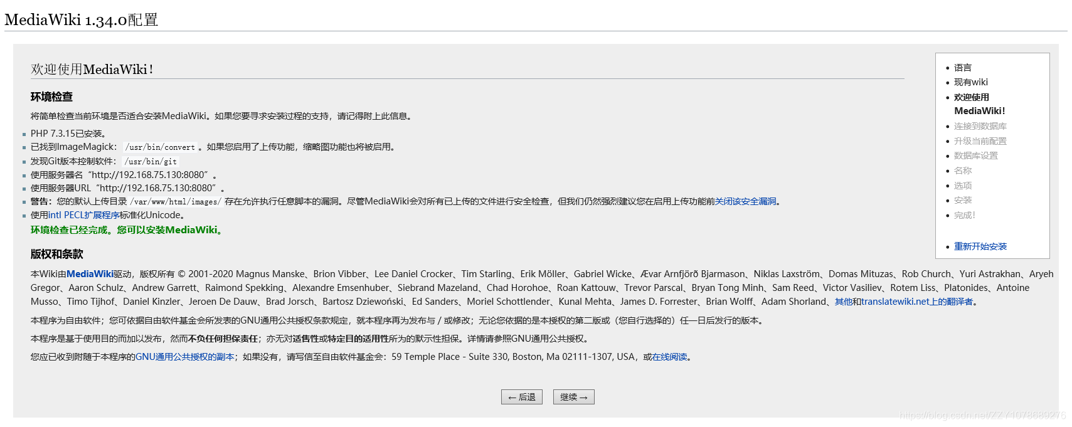1072x427 pixels.
Task: Click the 使用服务器名 line with the 192.168.75.130 address
Action: click(123, 175)
